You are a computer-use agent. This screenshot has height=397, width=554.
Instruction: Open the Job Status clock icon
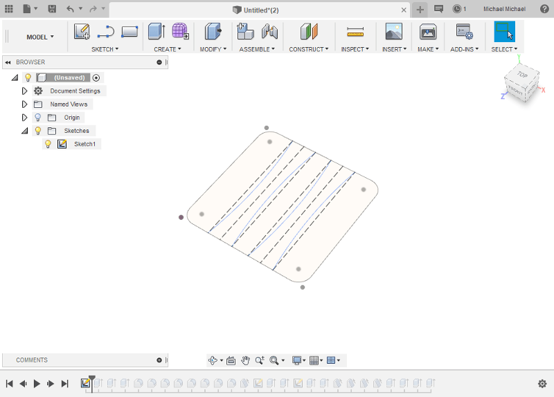[457, 9]
